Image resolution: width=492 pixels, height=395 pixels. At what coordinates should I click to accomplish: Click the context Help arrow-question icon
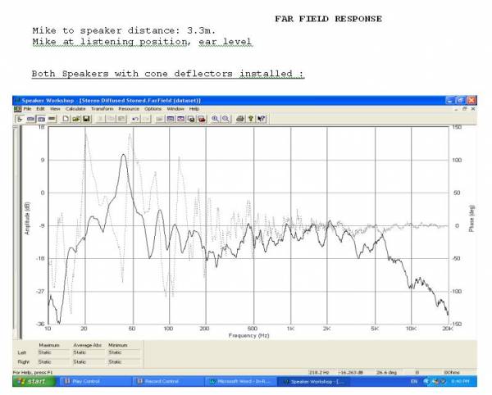pyautogui.click(x=261, y=119)
